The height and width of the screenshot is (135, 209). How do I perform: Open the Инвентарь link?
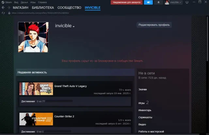point(145,110)
